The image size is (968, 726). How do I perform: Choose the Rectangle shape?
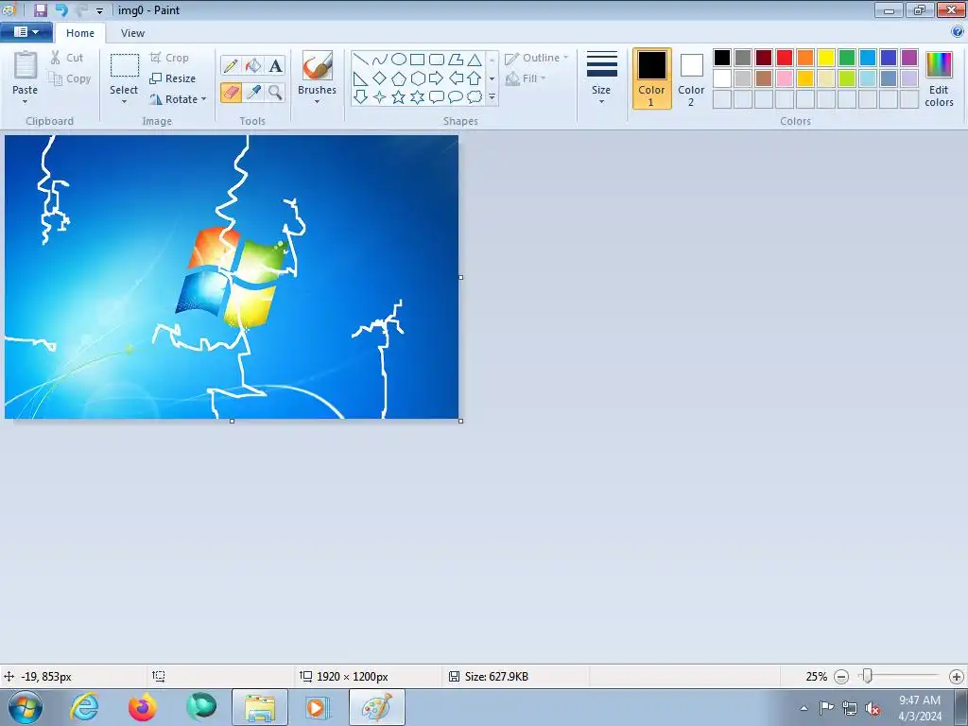[417, 60]
